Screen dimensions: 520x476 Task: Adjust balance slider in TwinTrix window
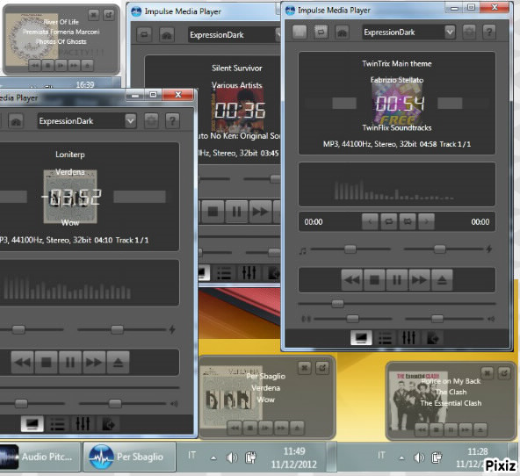pyautogui.click(x=353, y=319)
